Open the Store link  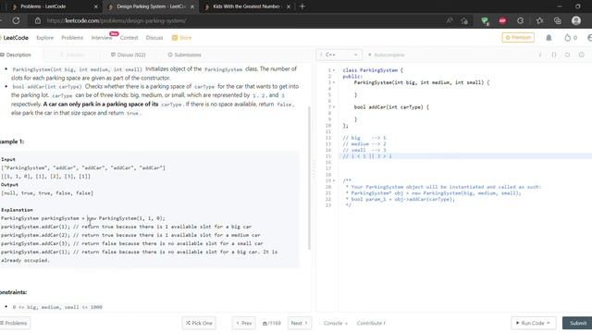pyautogui.click(x=181, y=38)
